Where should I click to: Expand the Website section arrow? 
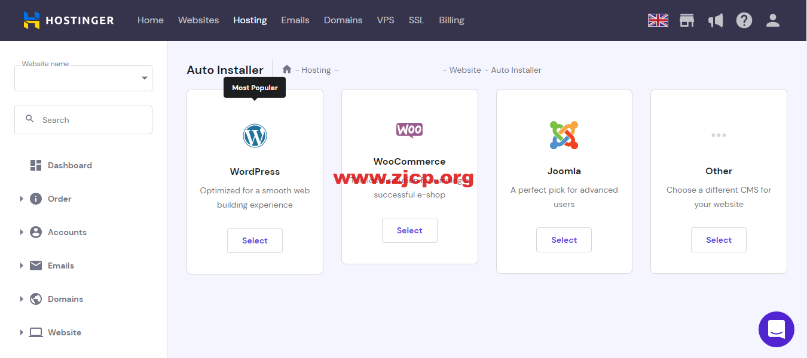coord(22,332)
